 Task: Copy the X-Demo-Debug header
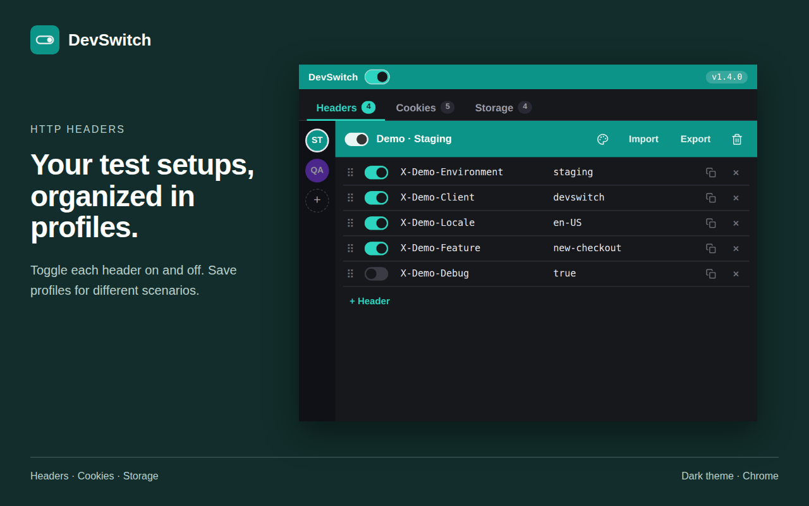coord(711,274)
